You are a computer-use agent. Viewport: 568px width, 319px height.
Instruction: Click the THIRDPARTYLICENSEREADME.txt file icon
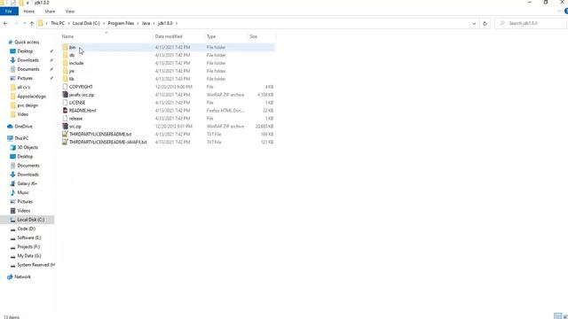click(x=65, y=134)
